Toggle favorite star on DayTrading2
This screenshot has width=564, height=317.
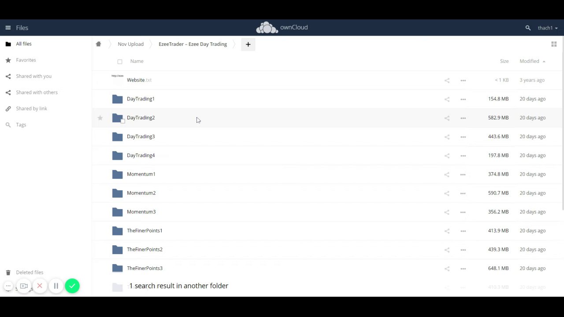click(x=100, y=118)
